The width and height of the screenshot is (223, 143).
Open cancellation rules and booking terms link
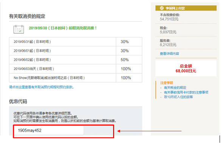(42, 87)
